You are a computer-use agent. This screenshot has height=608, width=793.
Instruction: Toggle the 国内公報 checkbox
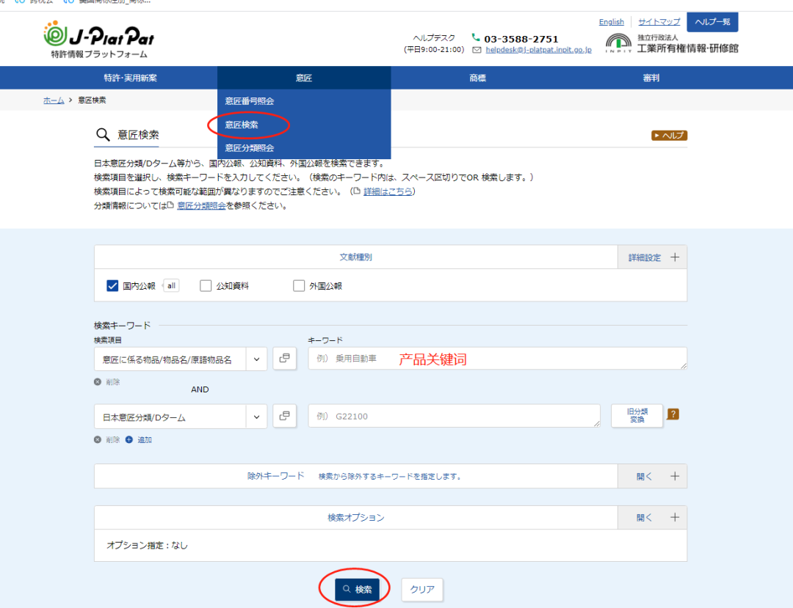pos(112,286)
